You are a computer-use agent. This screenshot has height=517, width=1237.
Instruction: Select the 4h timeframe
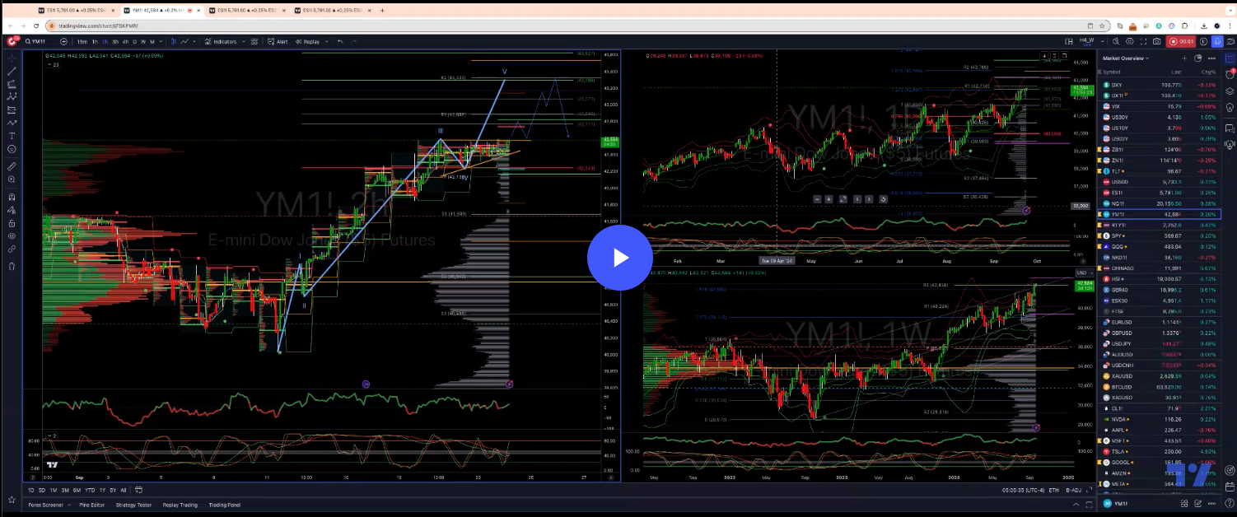[125, 41]
